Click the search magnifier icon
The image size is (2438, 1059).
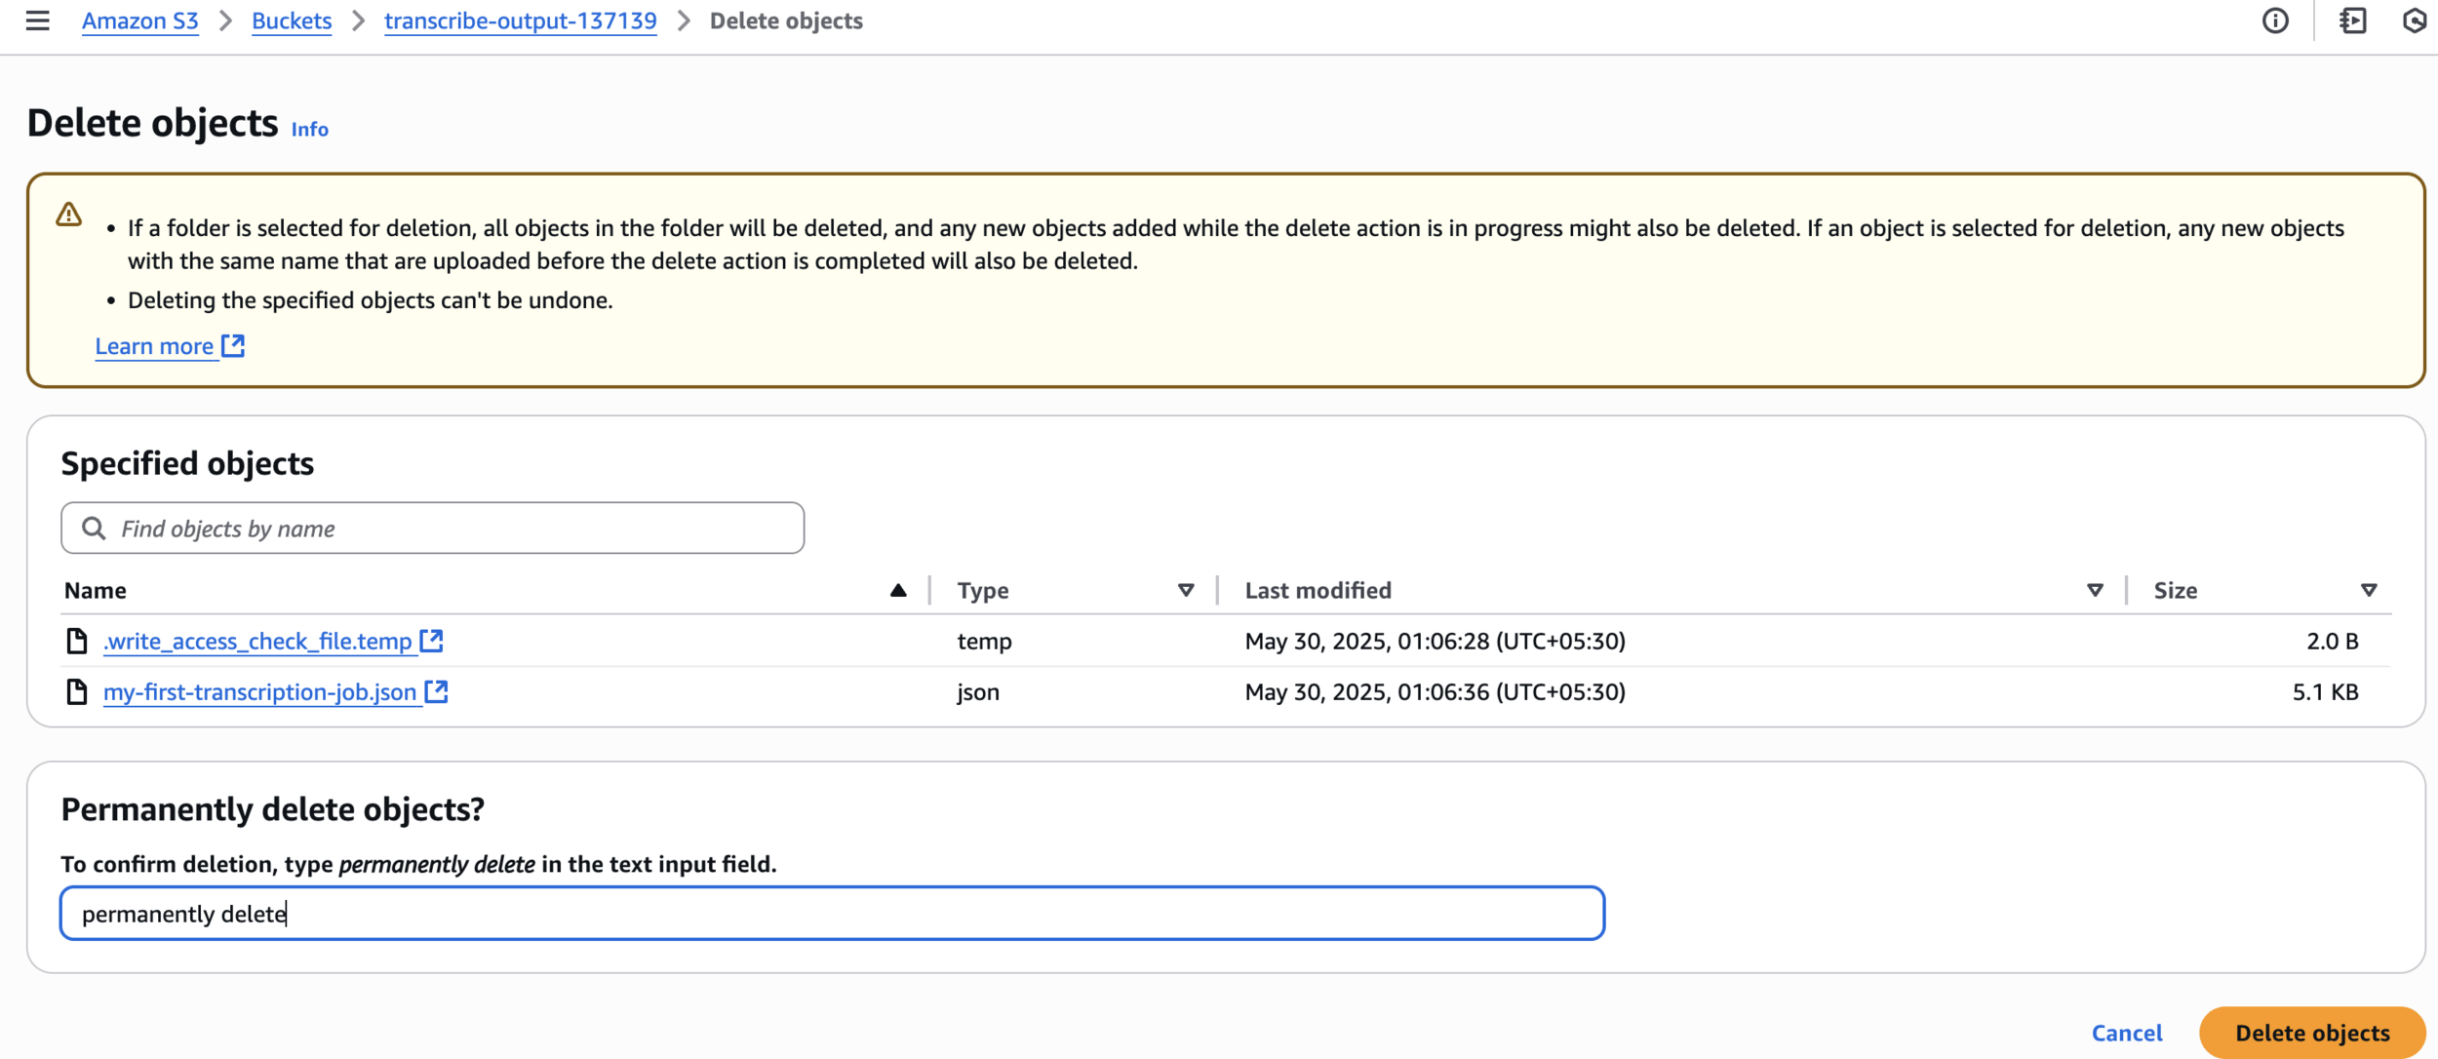point(94,529)
